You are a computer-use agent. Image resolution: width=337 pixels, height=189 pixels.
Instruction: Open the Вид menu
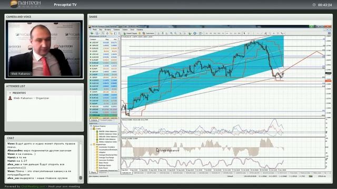[x=101, y=29]
